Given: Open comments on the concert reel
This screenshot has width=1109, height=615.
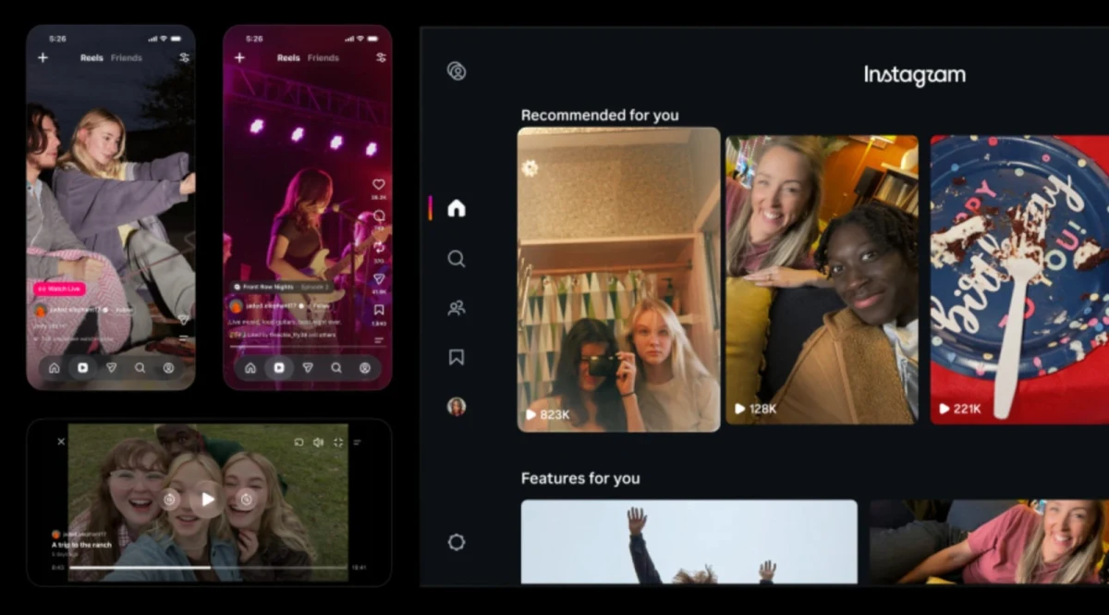Looking at the screenshot, I should pyautogui.click(x=379, y=216).
